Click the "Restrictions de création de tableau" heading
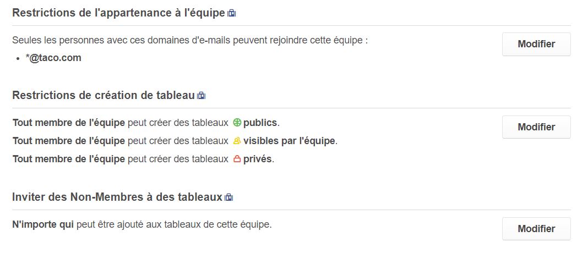Screen dimensions: 588x253 click(x=103, y=95)
